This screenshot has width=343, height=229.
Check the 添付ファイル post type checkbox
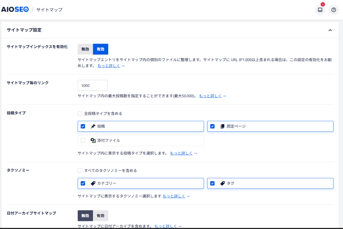(x=83, y=141)
